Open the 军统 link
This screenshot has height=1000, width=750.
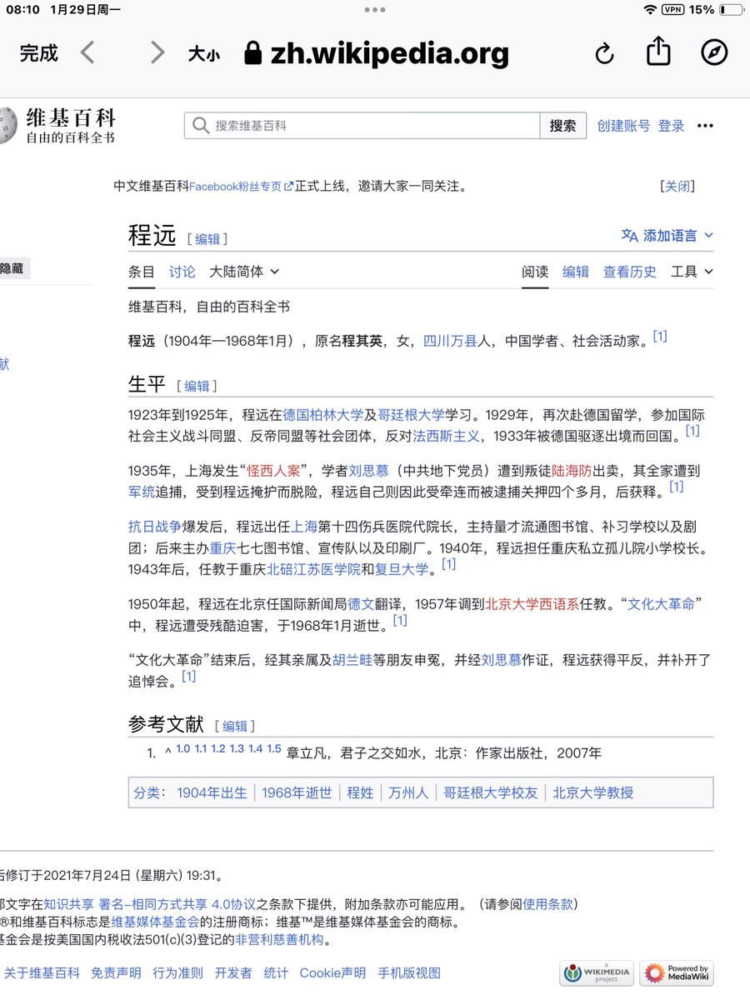[x=142, y=492]
